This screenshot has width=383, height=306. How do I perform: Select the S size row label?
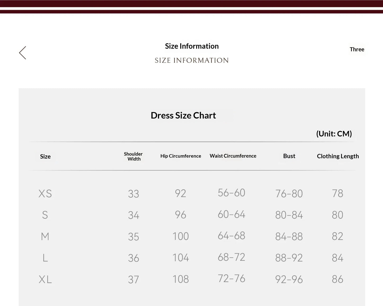pos(45,215)
